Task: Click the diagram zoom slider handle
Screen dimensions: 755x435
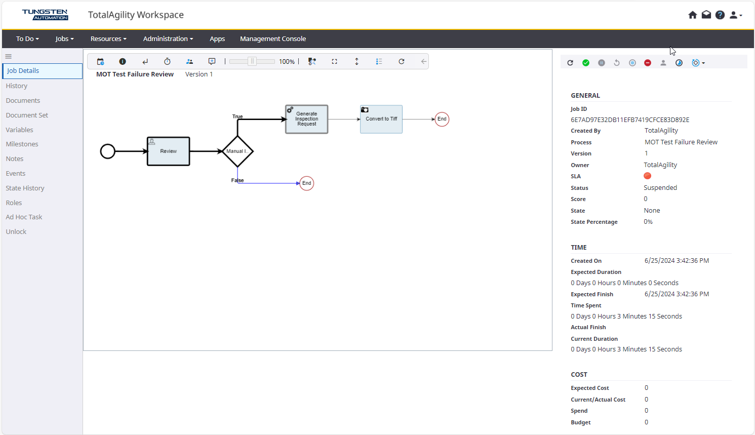Action: coord(252,62)
